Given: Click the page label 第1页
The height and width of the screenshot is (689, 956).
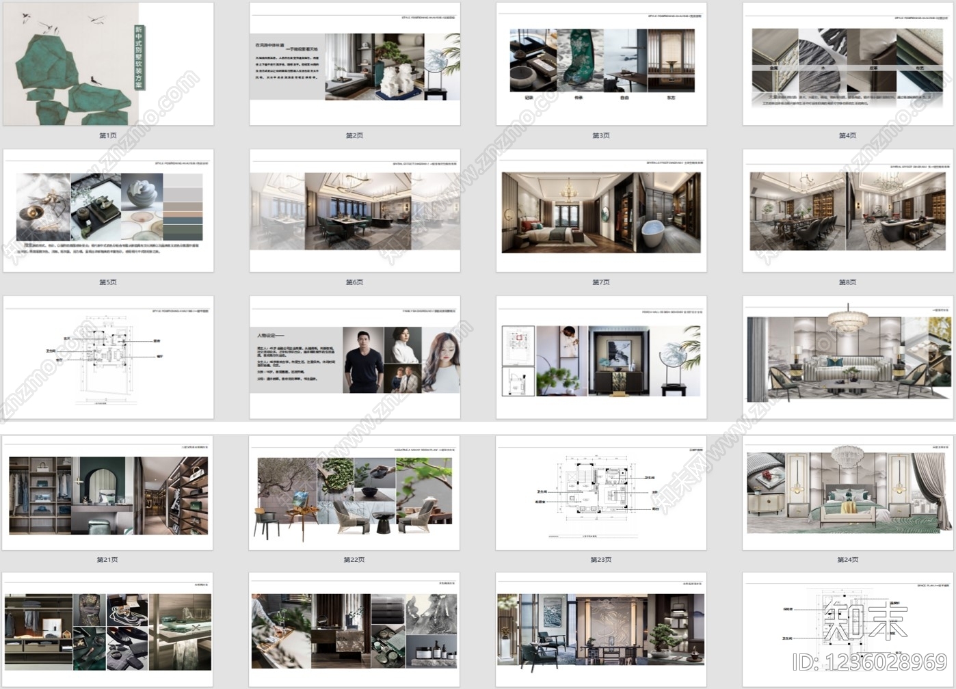Looking at the screenshot, I should (x=108, y=135).
